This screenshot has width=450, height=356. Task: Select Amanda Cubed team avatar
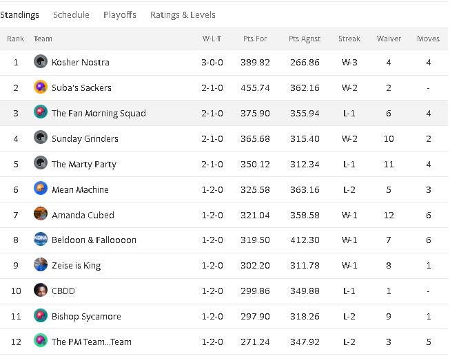click(41, 213)
